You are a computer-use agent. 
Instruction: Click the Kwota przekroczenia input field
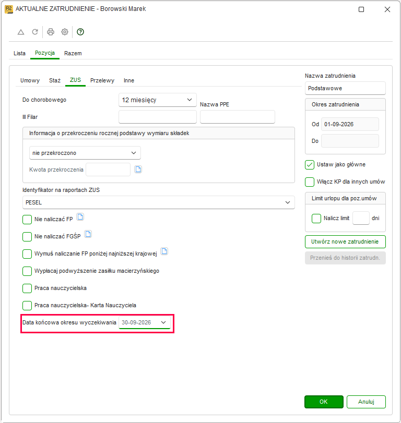[x=108, y=170]
